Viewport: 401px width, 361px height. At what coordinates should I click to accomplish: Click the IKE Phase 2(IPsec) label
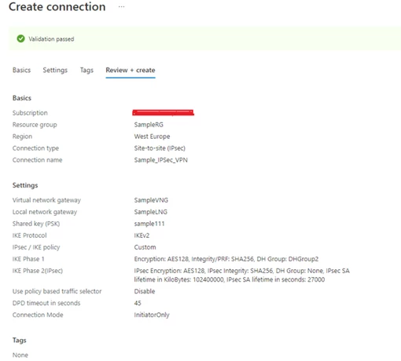38,271
